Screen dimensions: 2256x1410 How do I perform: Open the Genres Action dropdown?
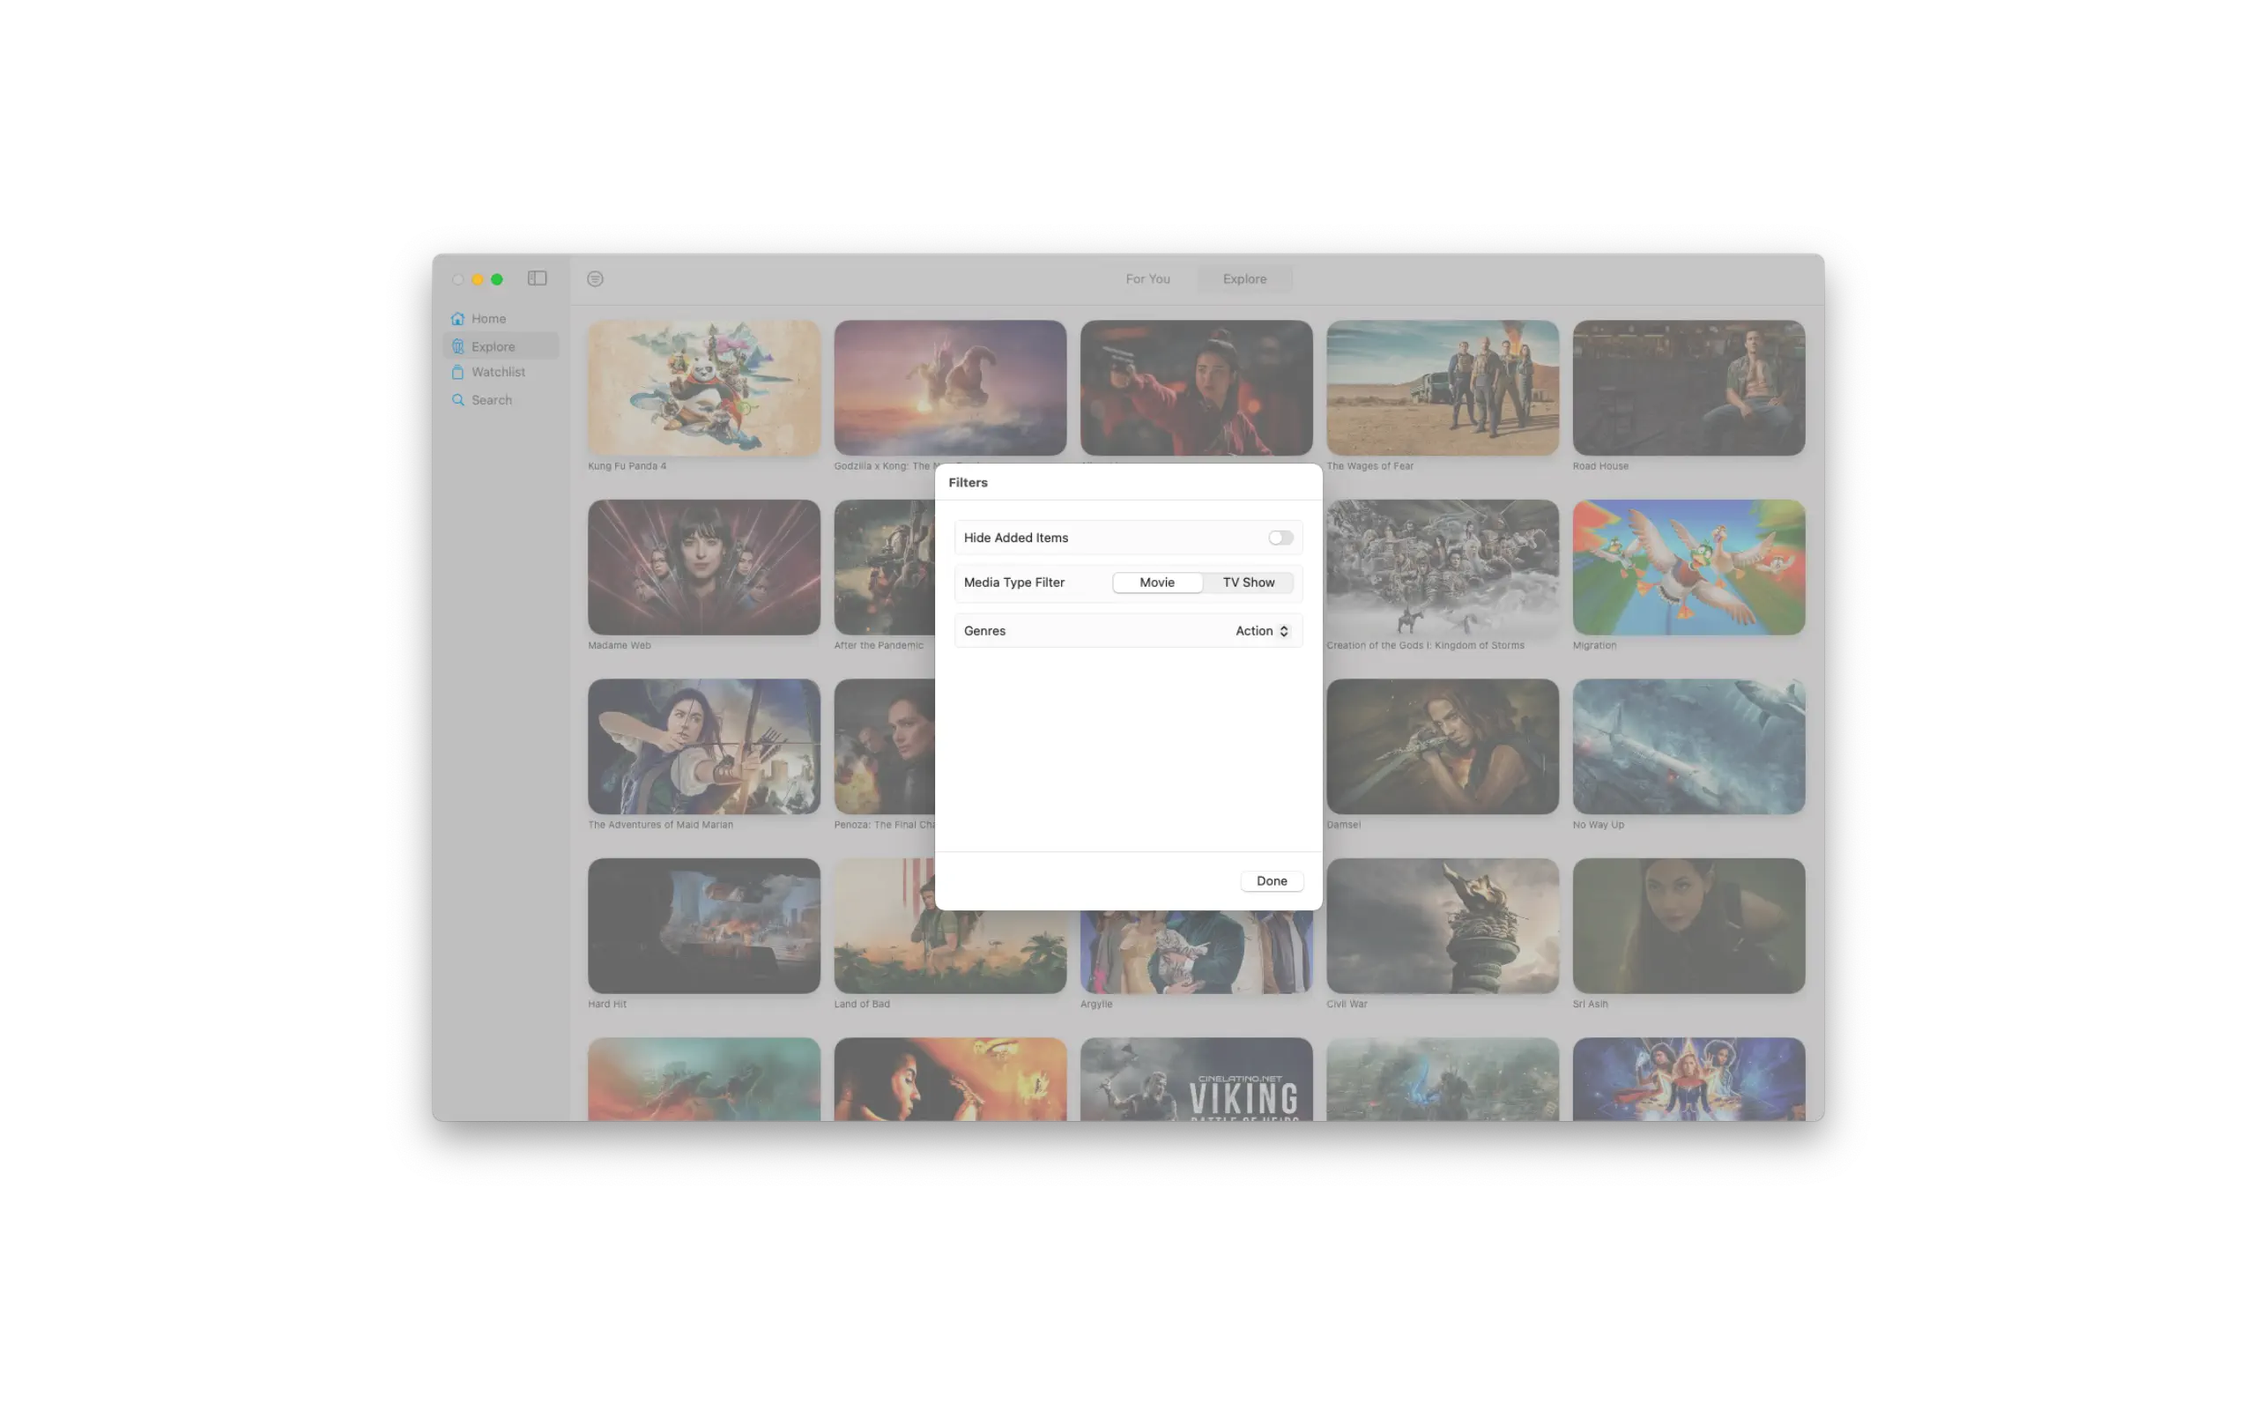pyautogui.click(x=1253, y=631)
